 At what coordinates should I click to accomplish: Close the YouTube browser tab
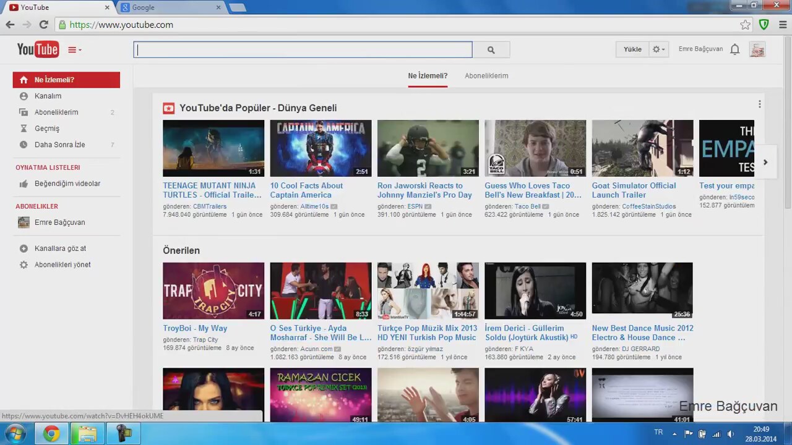click(x=107, y=7)
